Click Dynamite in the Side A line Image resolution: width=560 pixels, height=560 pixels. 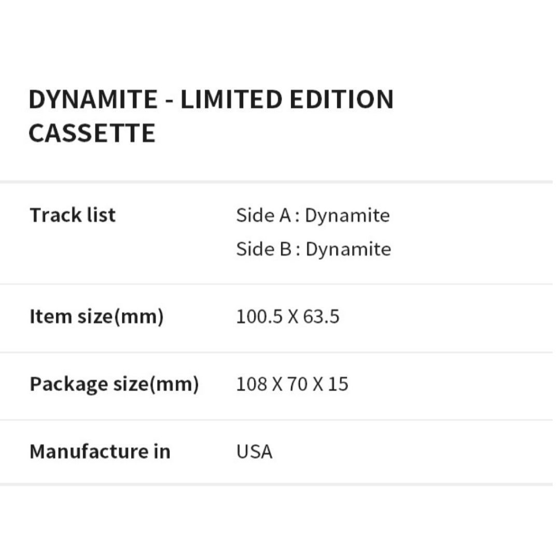click(347, 216)
